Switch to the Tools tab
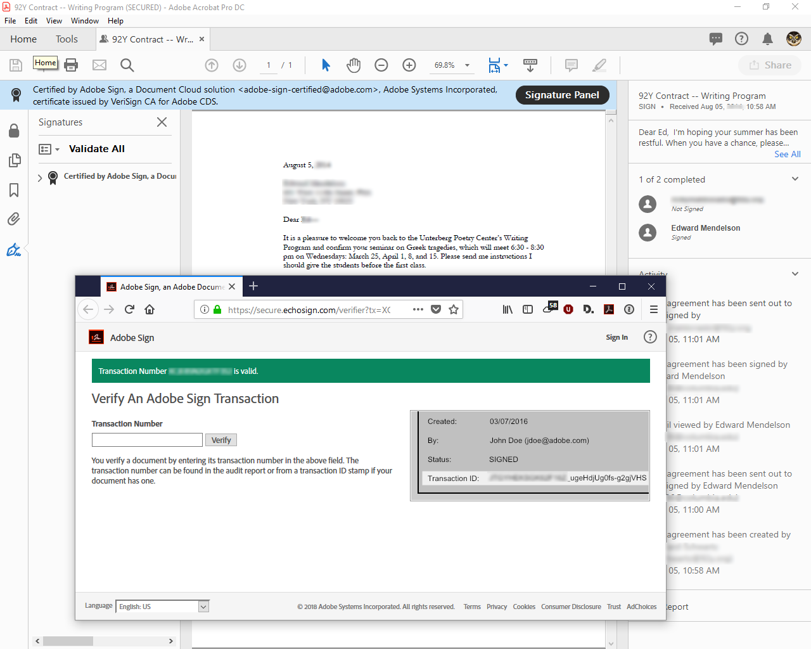The height and width of the screenshot is (649, 811). click(67, 39)
